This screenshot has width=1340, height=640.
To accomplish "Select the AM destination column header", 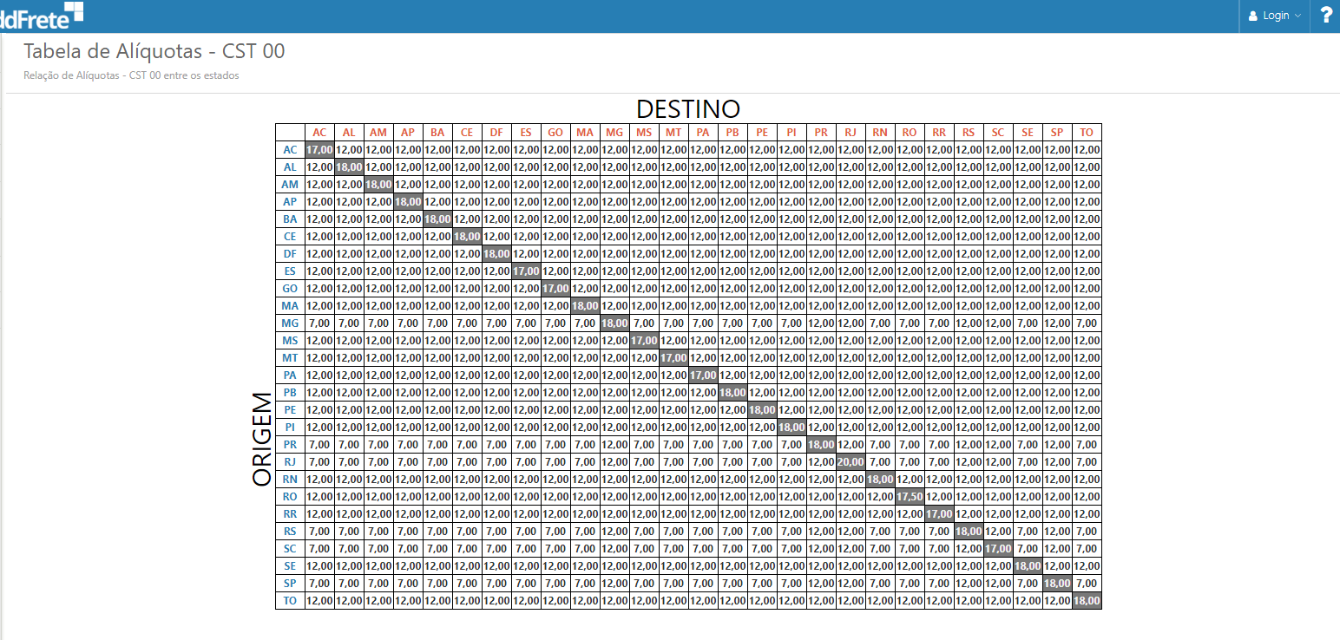I will (x=378, y=132).
